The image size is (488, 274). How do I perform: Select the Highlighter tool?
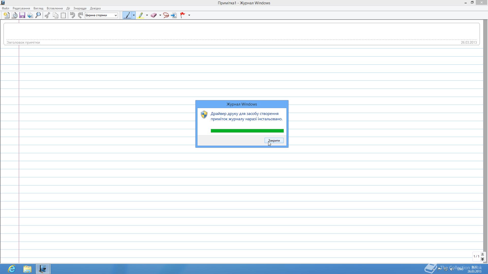[x=141, y=15]
